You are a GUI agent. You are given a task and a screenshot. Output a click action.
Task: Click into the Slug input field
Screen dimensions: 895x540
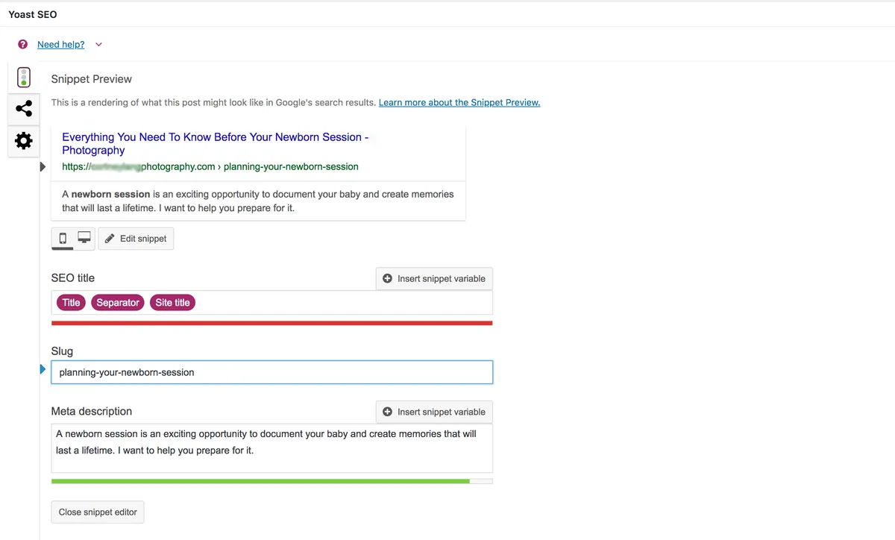271,372
